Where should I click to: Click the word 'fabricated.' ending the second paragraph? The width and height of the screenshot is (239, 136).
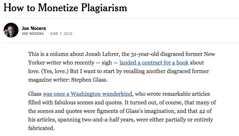pyautogui.click(x=41, y=128)
